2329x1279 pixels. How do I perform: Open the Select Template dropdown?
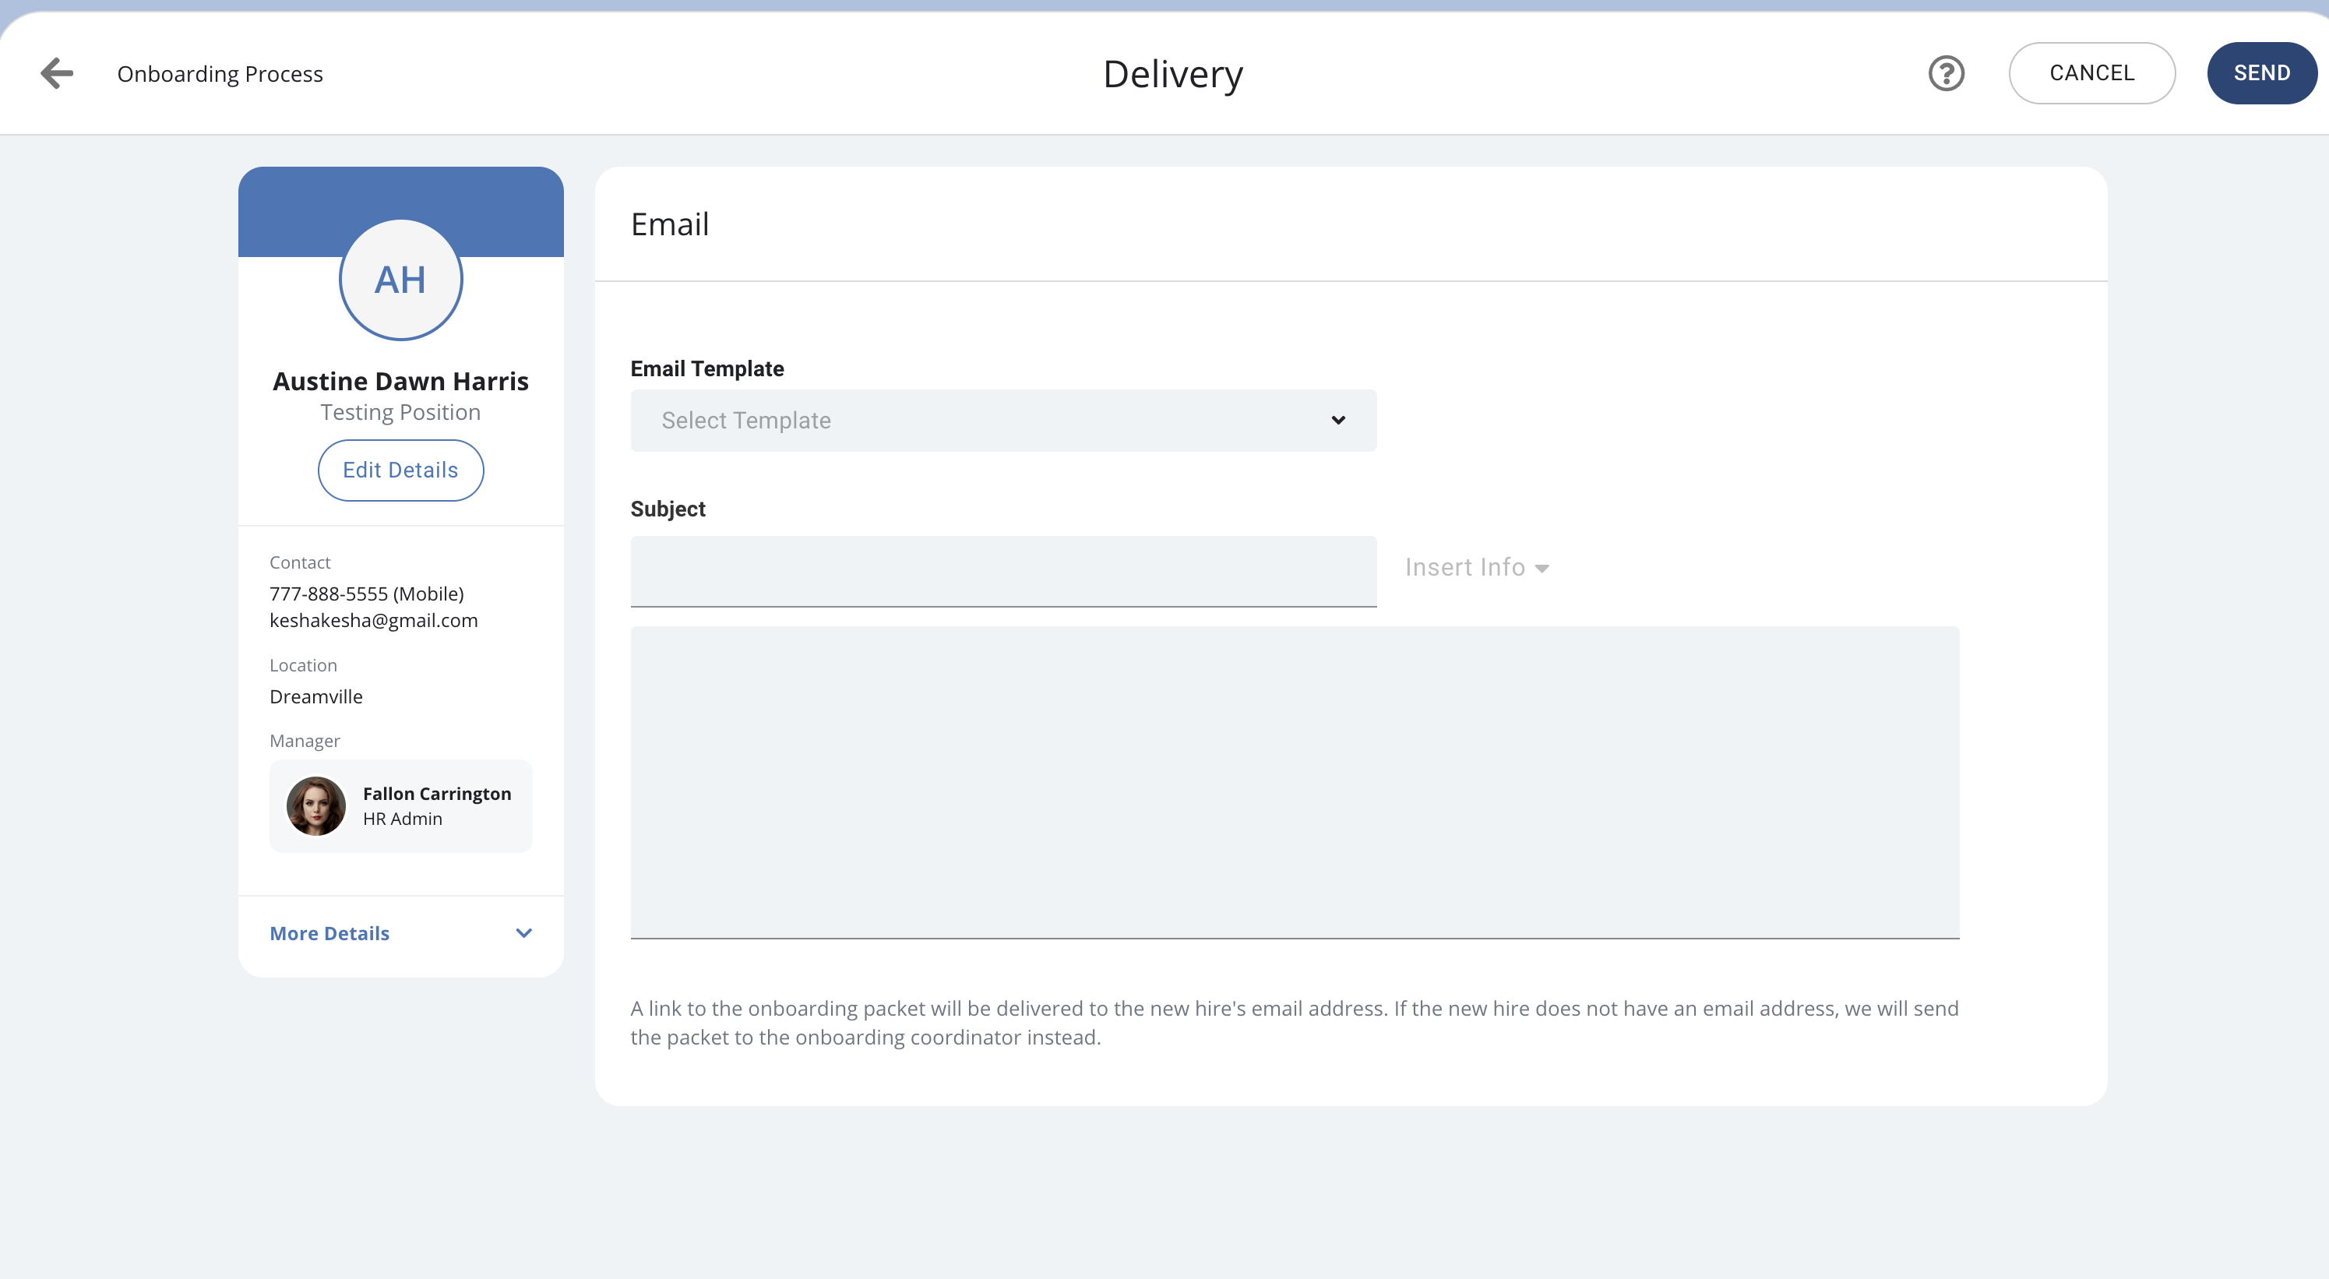click(x=1002, y=421)
